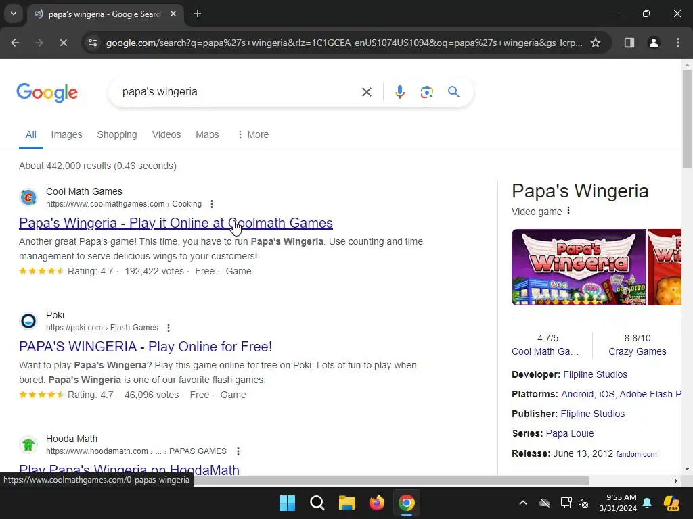Viewport: 693px width, 519px height.
Task: Open a new browser tab
Action: coord(198,14)
